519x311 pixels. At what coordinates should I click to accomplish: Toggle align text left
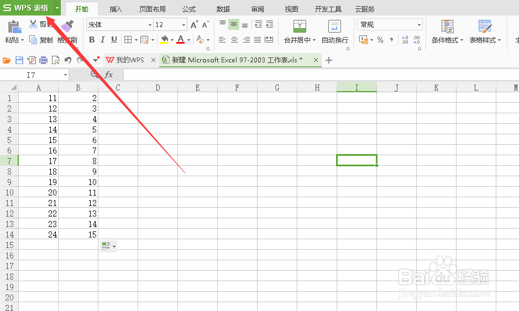(x=222, y=40)
